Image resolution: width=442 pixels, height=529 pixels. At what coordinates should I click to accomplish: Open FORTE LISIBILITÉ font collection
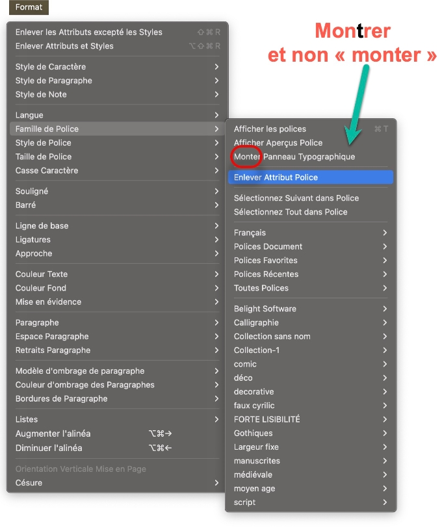[x=311, y=419]
